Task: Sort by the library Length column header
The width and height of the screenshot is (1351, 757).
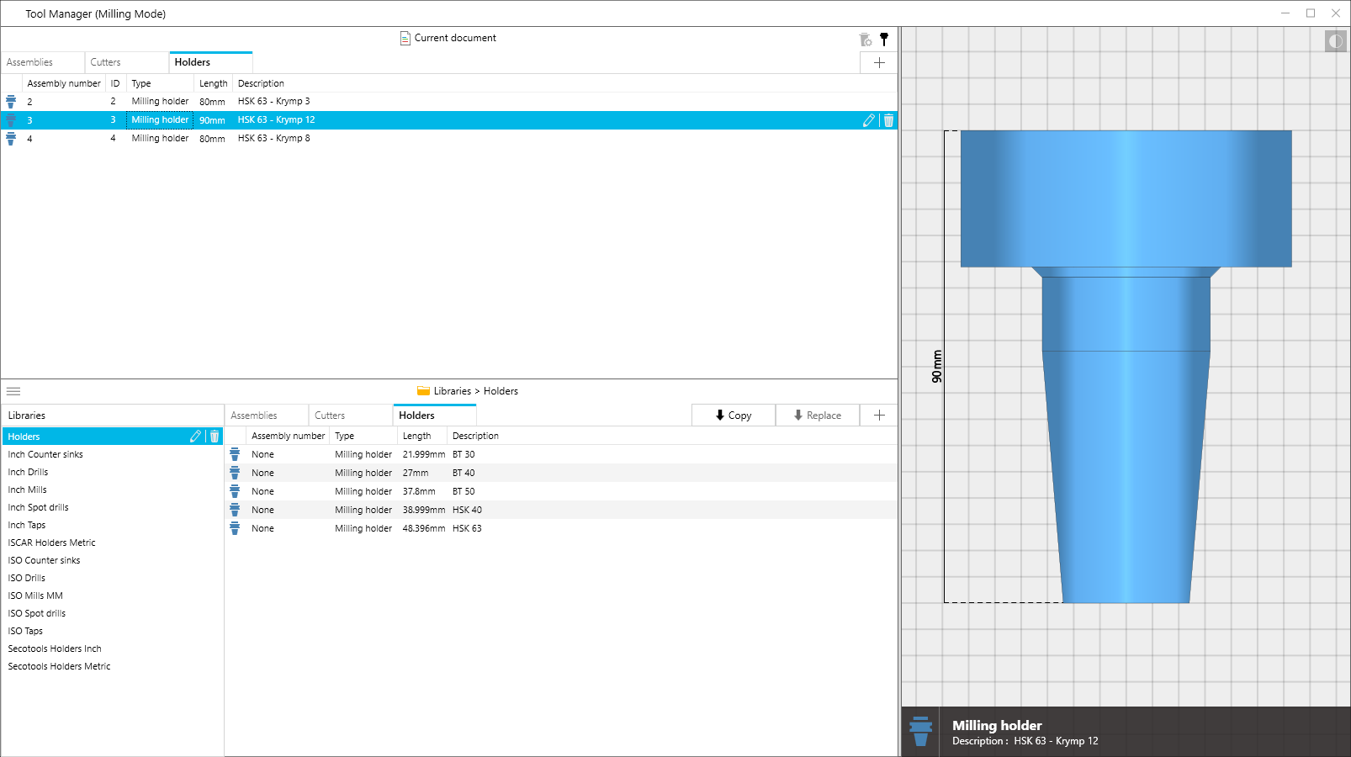Action: (417, 436)
